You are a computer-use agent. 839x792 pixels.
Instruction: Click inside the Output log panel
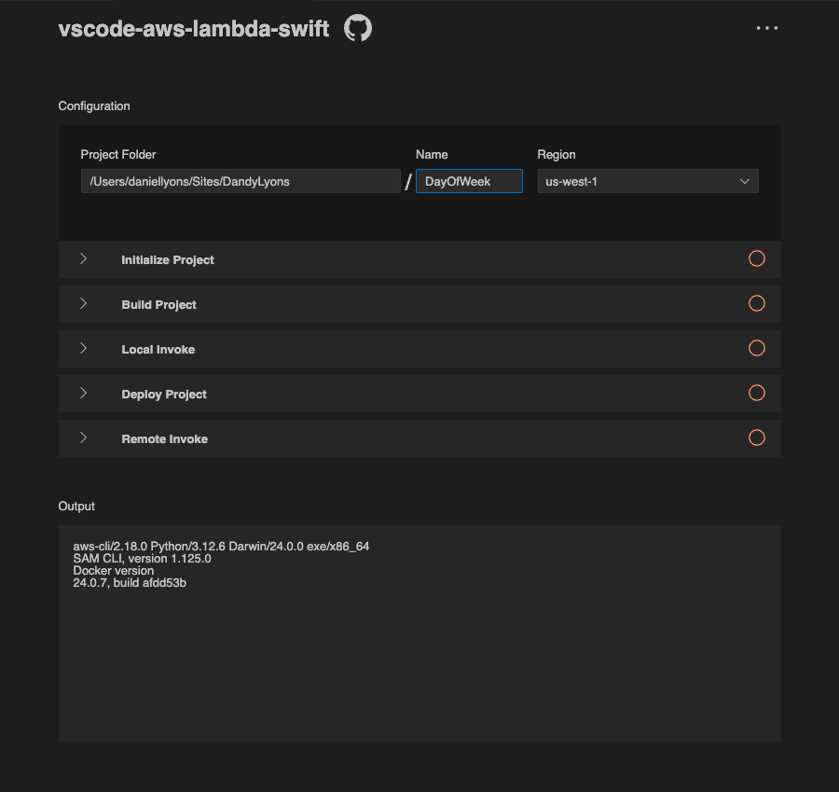(419, 633)
